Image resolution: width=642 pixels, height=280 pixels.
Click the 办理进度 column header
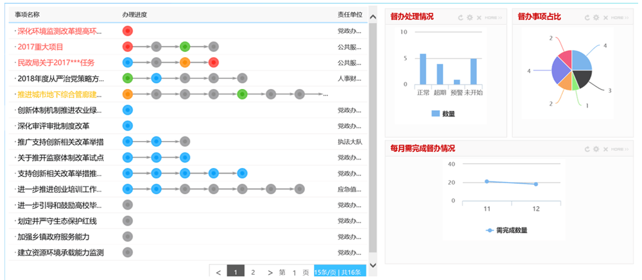136,14
